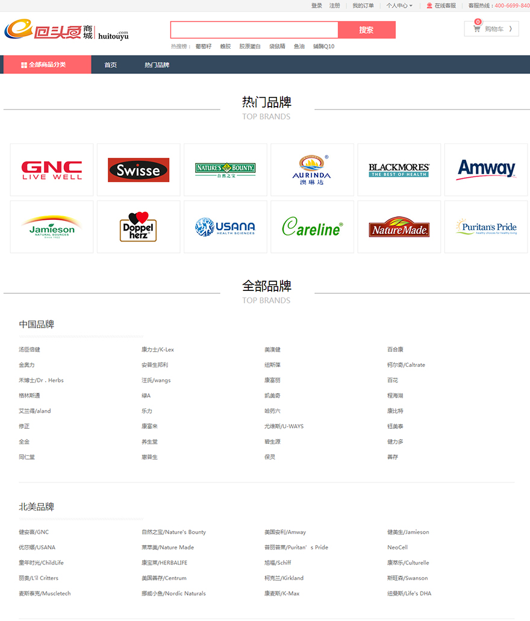Image resolution: width=530 pixels, height=621 pixels.
Task: Open the 登录 login link
Action: 317,5
